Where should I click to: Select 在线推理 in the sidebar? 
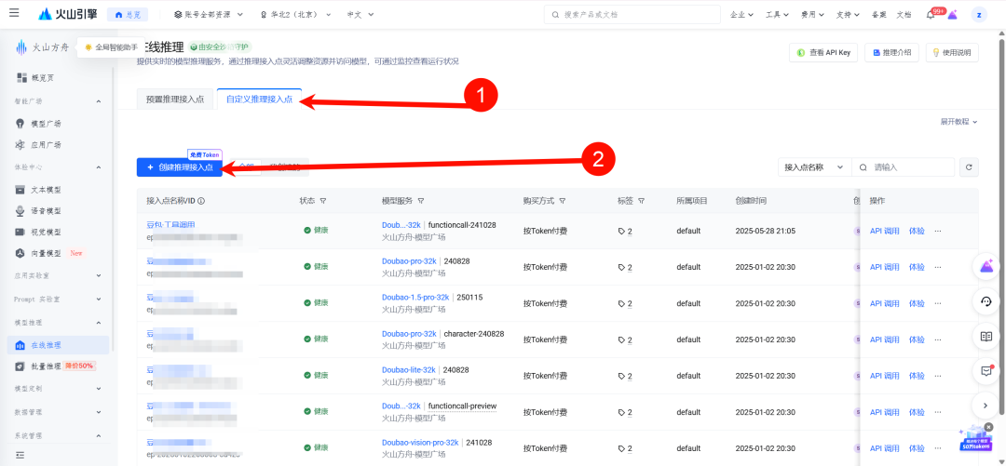[x=58, y=345]
